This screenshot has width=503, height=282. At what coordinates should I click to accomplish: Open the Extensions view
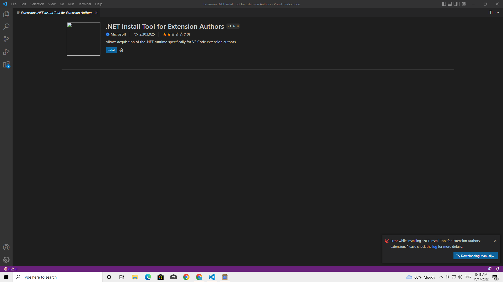pyautogui.click(x=6, y=65)
